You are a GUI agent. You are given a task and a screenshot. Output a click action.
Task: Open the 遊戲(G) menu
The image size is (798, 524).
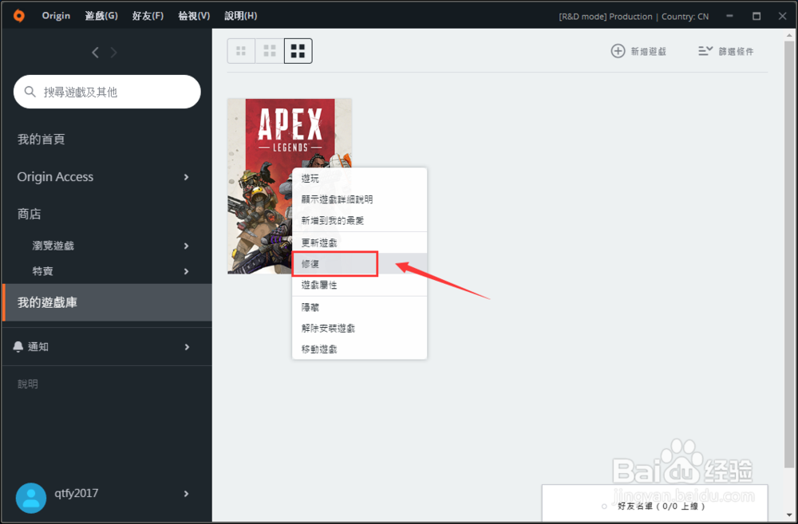click(x=101, y=16)
